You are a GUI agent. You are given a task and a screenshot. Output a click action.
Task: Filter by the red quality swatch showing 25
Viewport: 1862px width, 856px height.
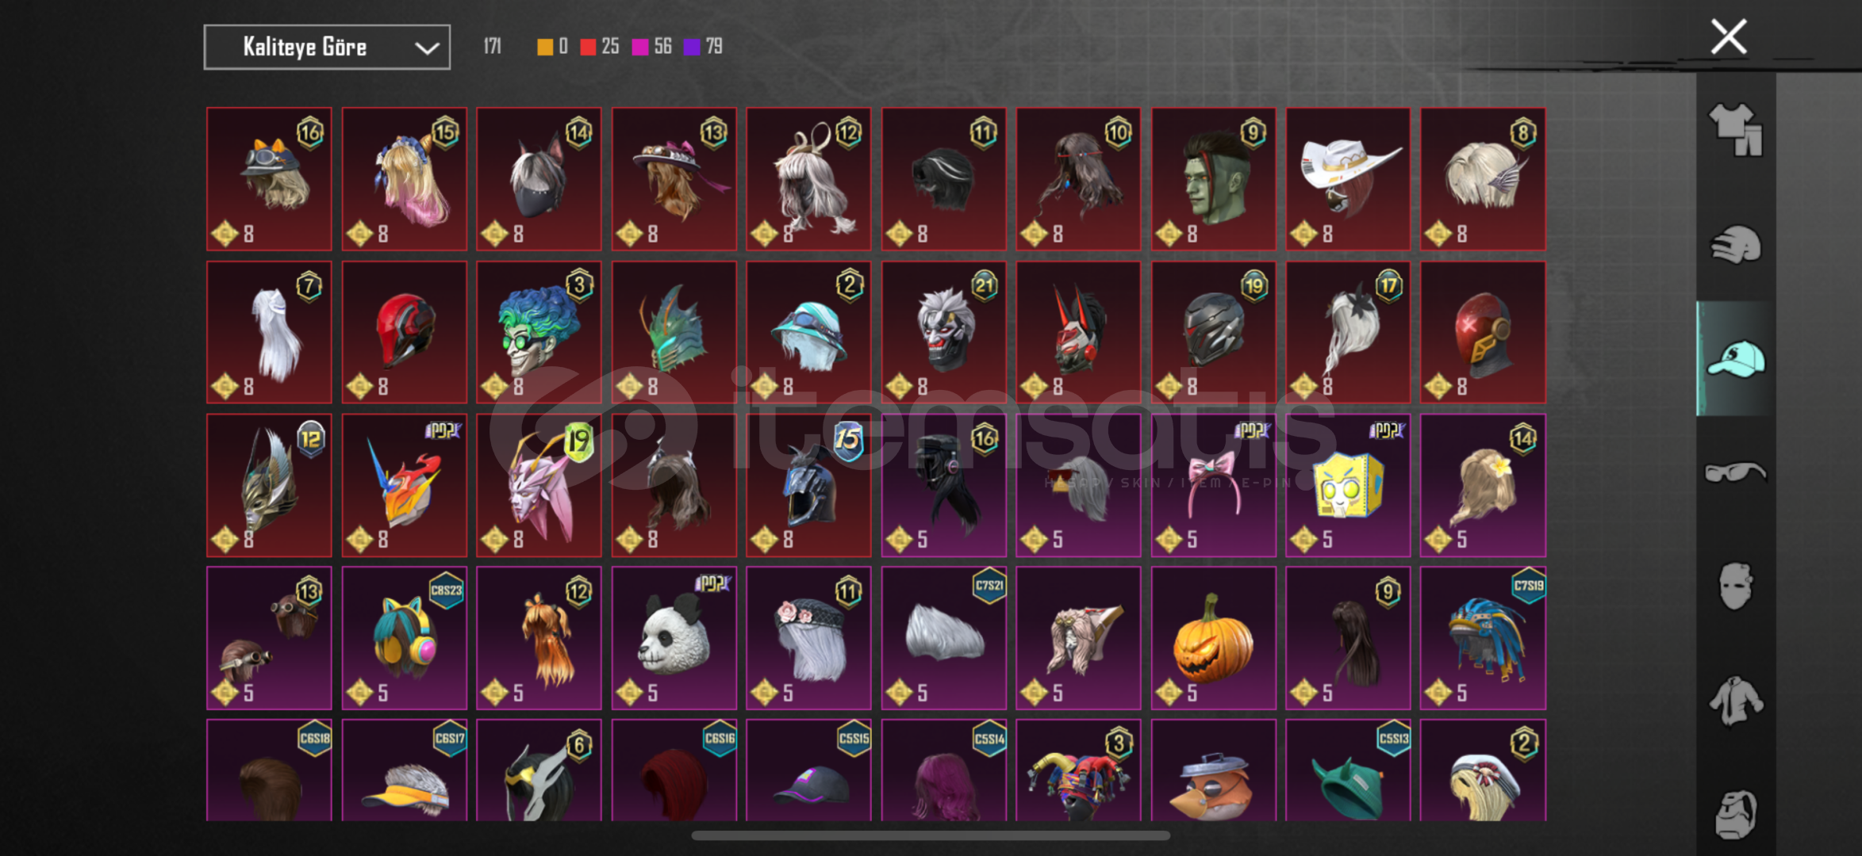[x=588, y=48]
